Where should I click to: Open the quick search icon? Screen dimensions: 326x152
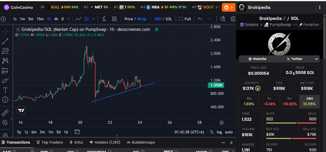223,19
